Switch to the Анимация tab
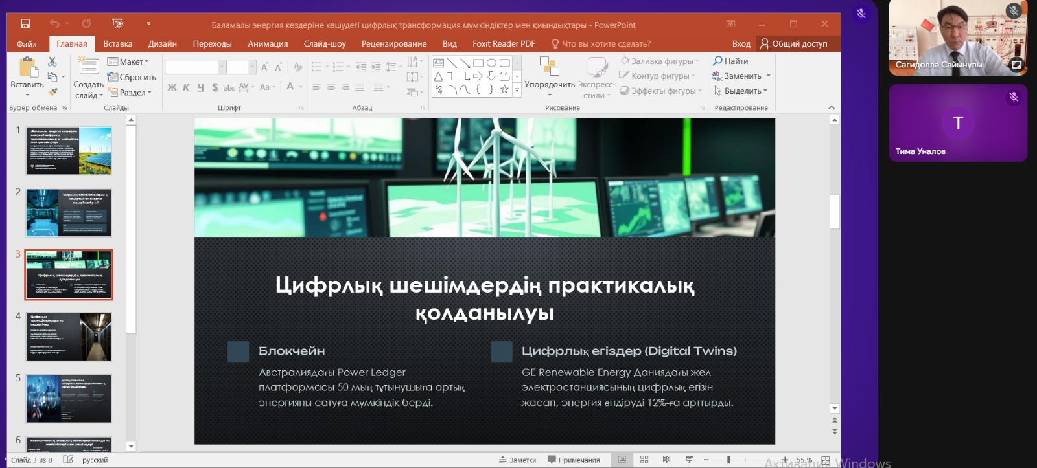Screen dimensions: 1037x468 pos(268,43)
